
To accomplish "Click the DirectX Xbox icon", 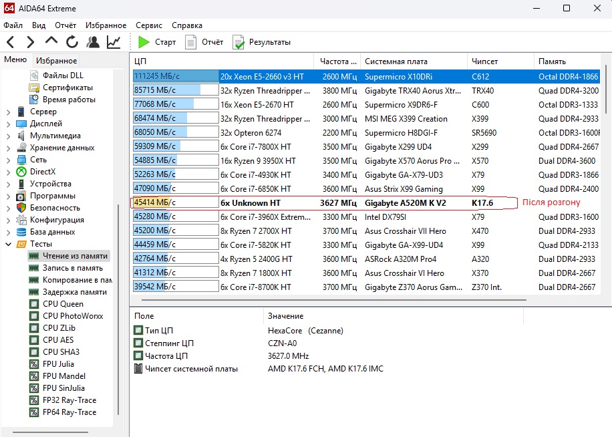I will 21,172.
